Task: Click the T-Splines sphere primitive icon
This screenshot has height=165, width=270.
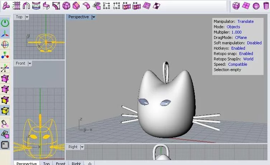Action: (x=256, y=6)
